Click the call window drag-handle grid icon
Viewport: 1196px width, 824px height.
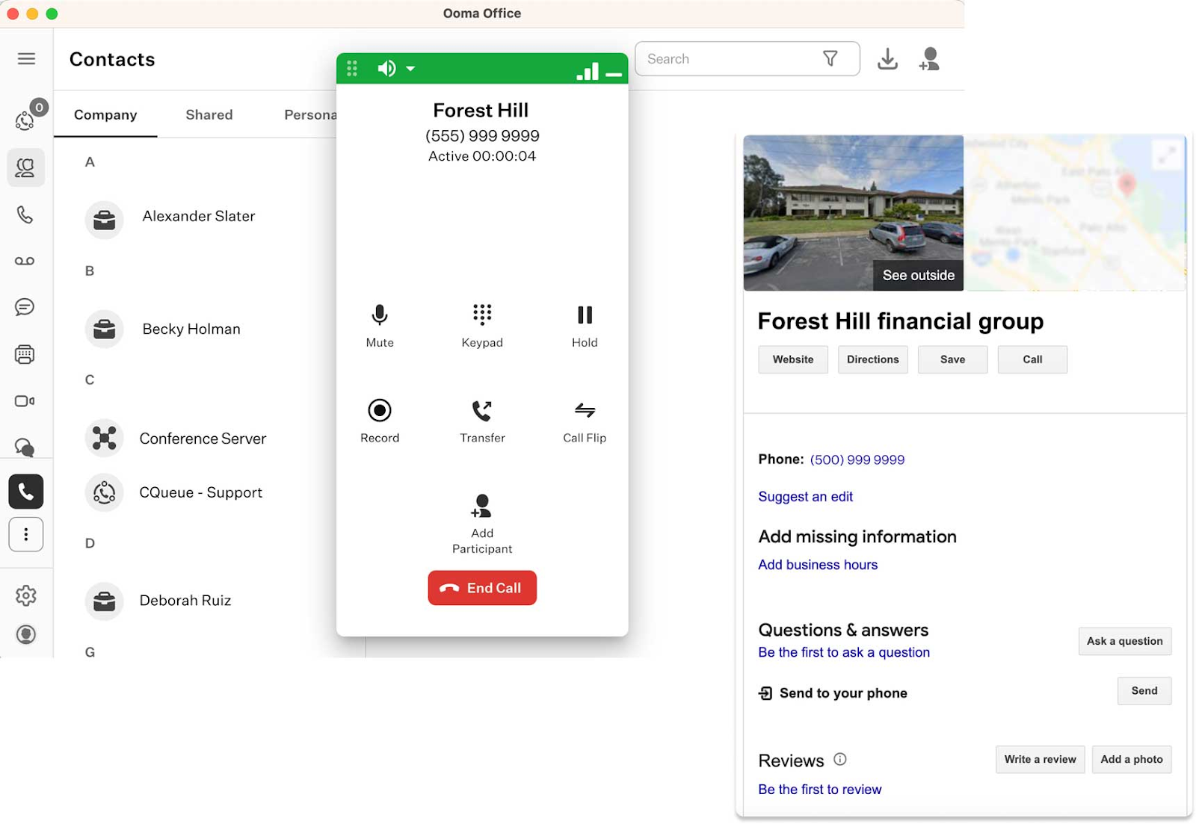(x=352, y=69)
